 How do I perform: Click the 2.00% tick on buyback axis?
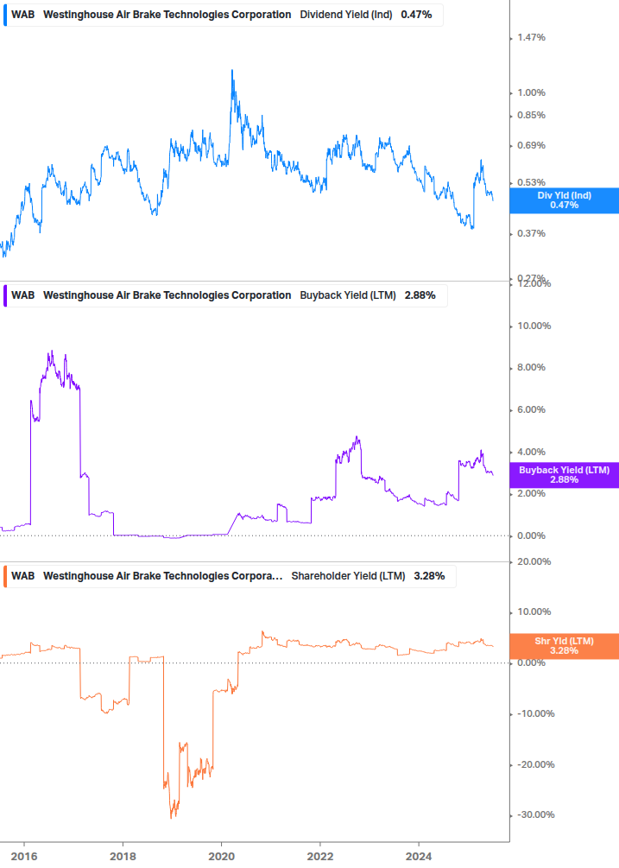532,494
